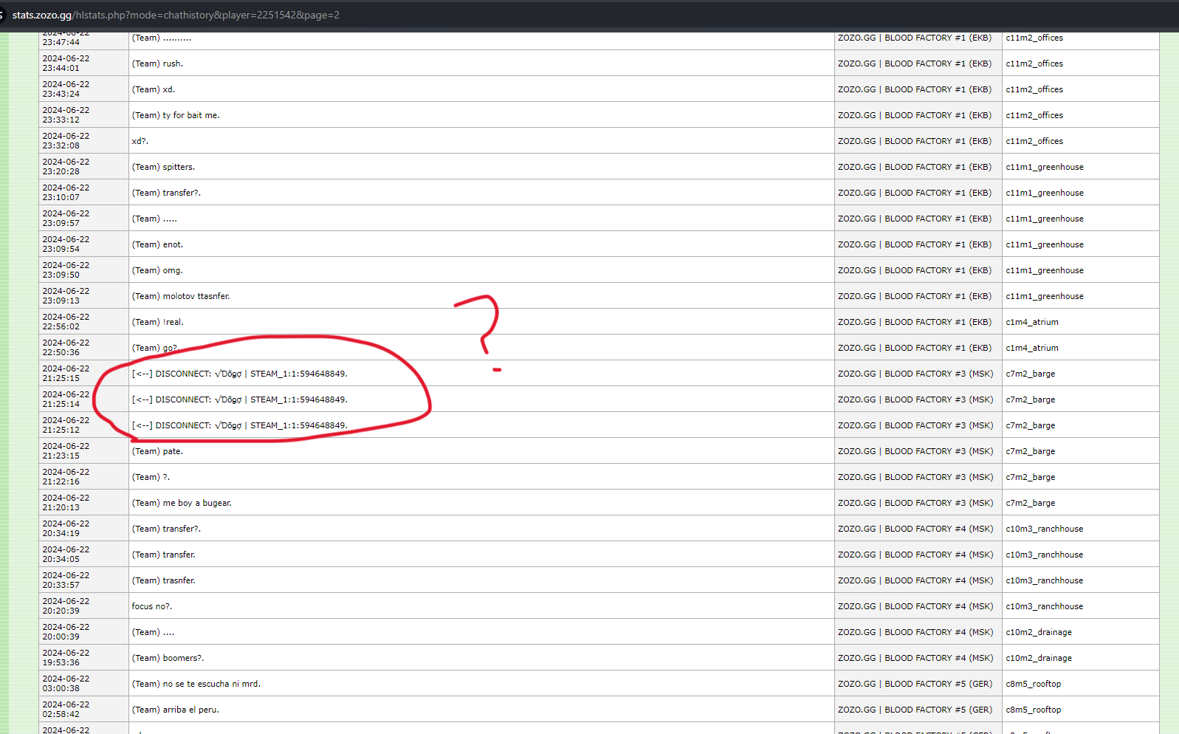
Task: Click BLOOD FACTORY #3 server in pate row
Action: pyautogui.click(x=915, y=451)
